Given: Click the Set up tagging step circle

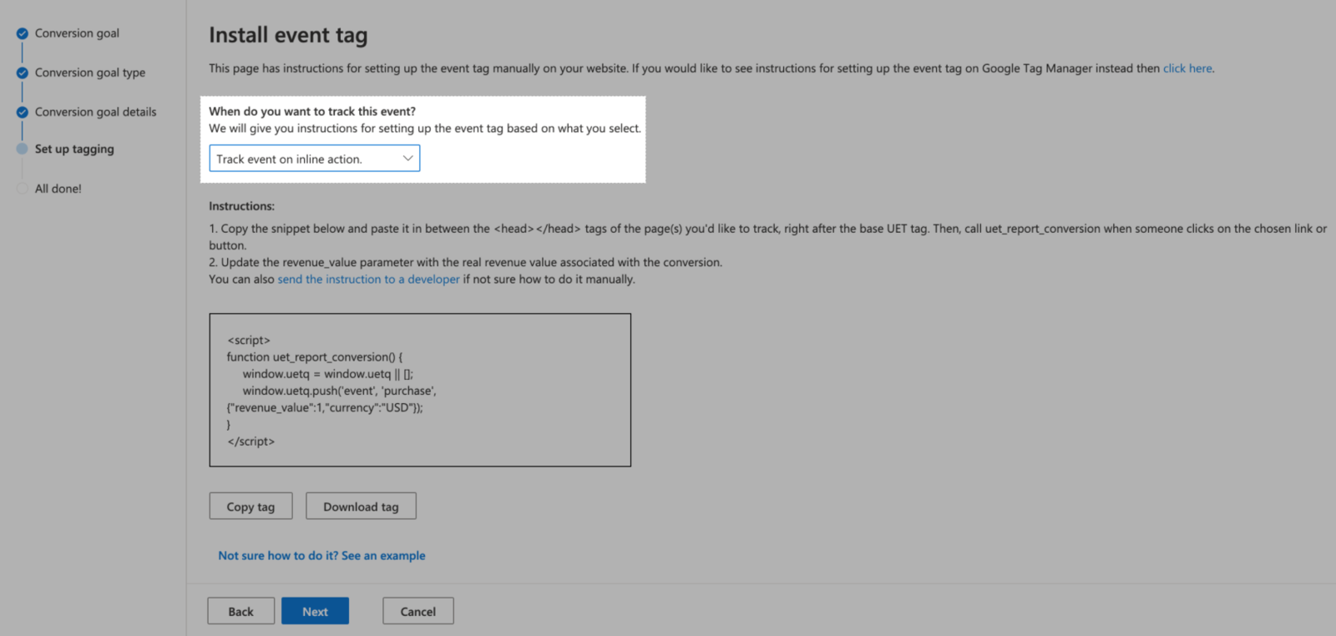Looking at the screenshot, I should click(23, 149).
